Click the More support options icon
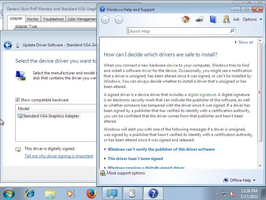This screenshot has height=200, width=266. pos(102,173)
